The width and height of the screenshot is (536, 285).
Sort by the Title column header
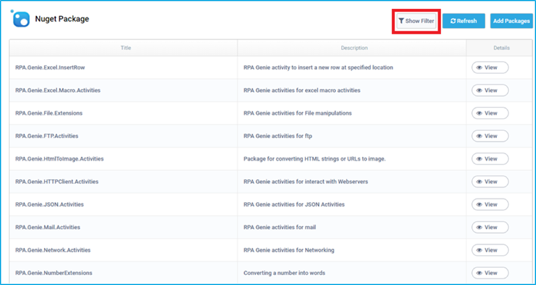pyautogui.click(x=125, y=48)
